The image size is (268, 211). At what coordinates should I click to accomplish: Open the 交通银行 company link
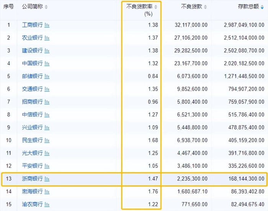click(x=33, y=89)
